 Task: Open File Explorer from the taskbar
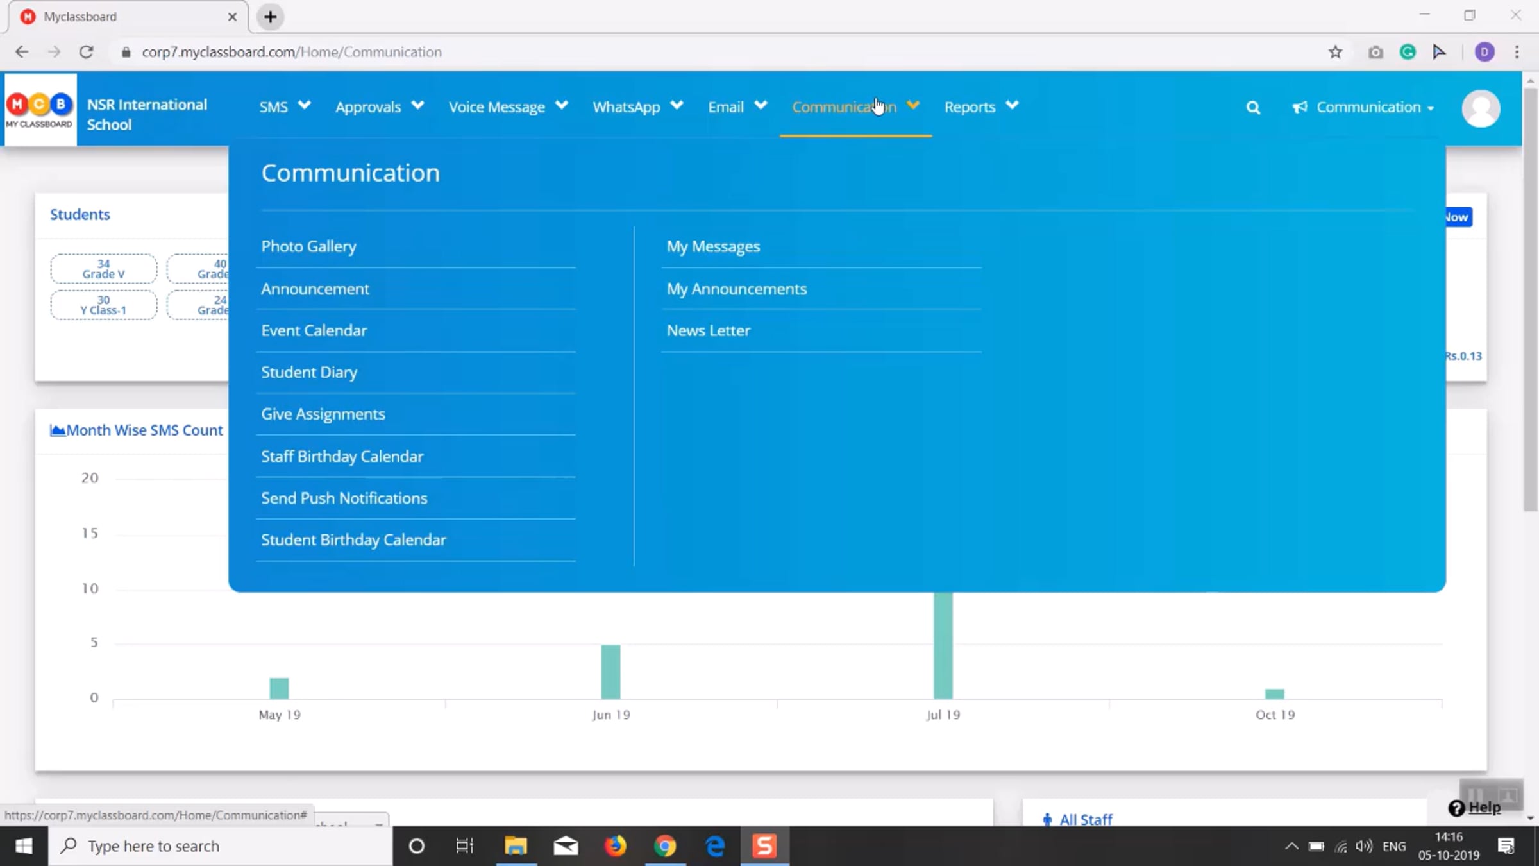pos(516,846)
